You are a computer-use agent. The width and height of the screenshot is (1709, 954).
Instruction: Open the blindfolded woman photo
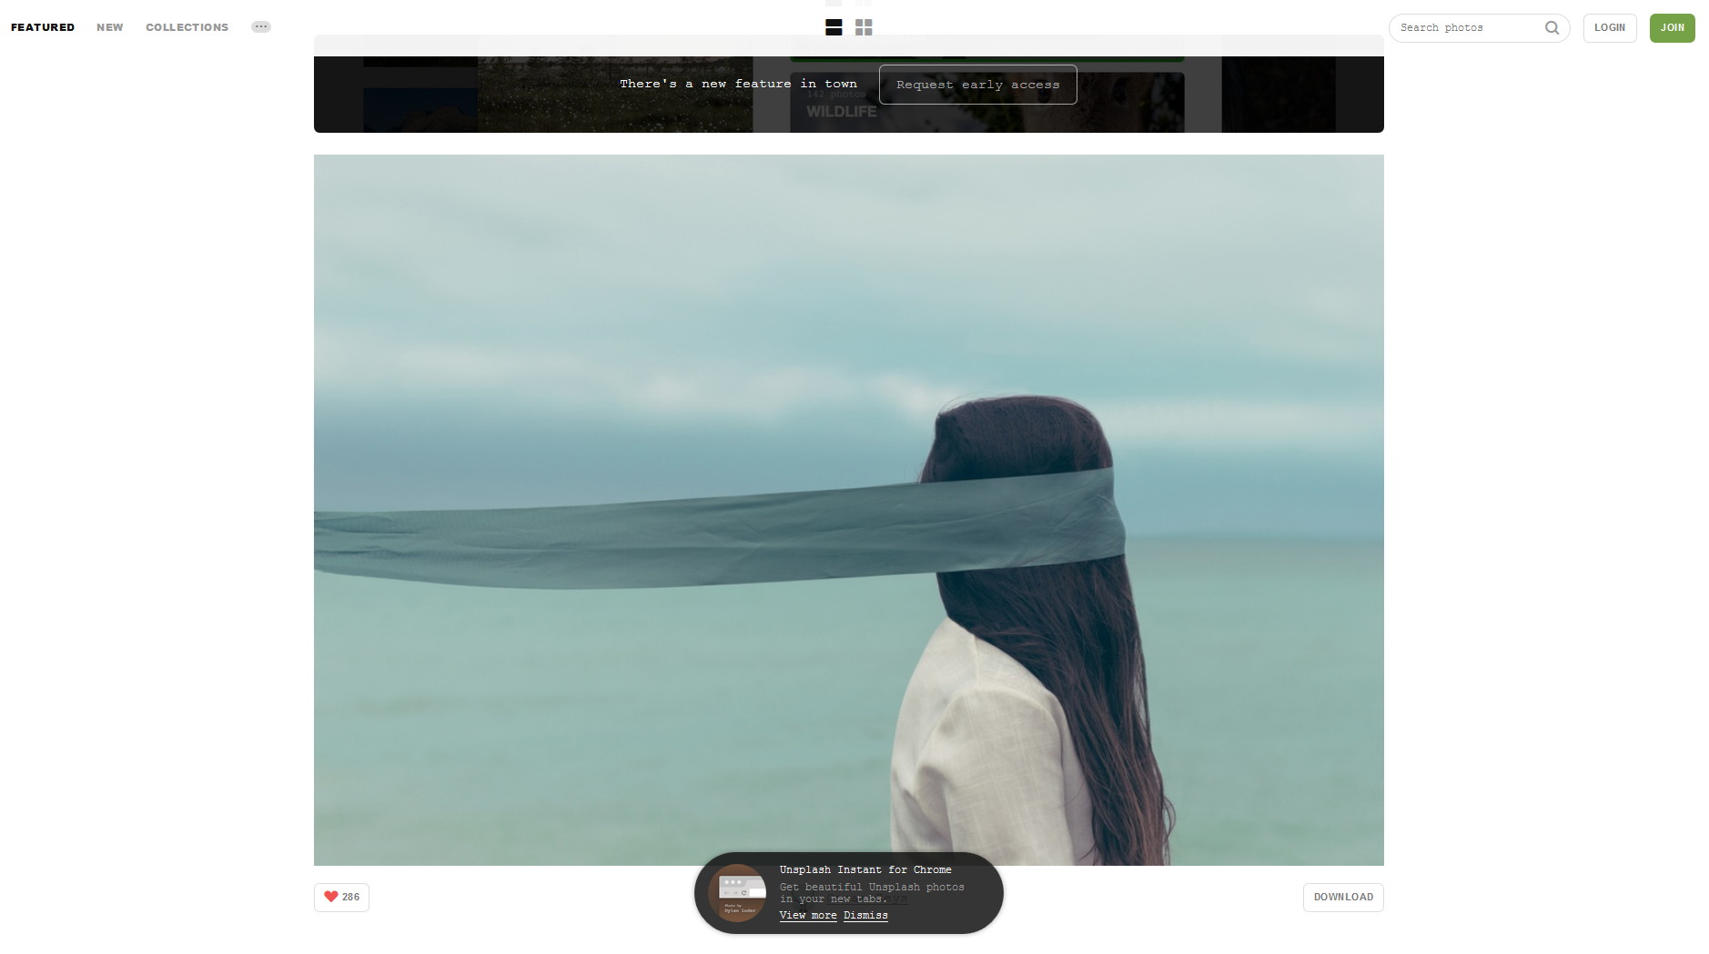pyautogui.click(x=848, y=509)
